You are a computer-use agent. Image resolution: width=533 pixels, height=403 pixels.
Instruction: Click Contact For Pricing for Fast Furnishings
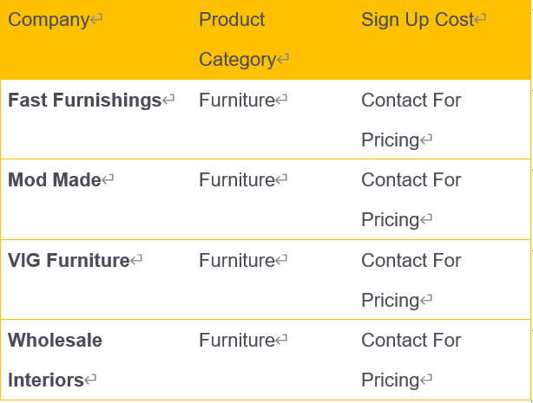(411, 120)
